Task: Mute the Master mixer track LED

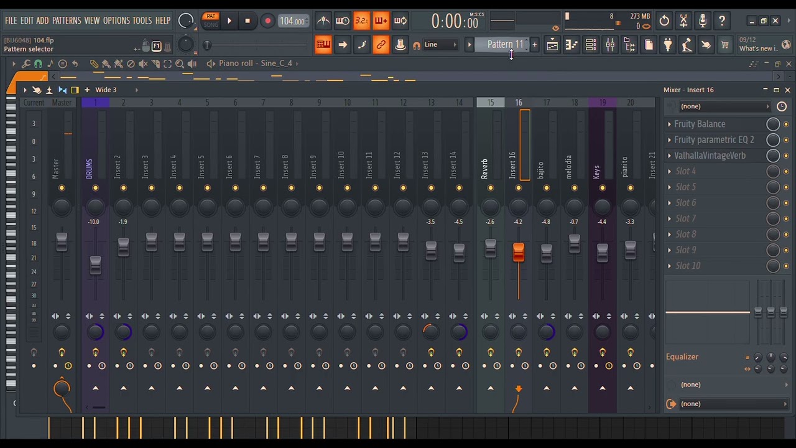Action: (x=62, y=188)
